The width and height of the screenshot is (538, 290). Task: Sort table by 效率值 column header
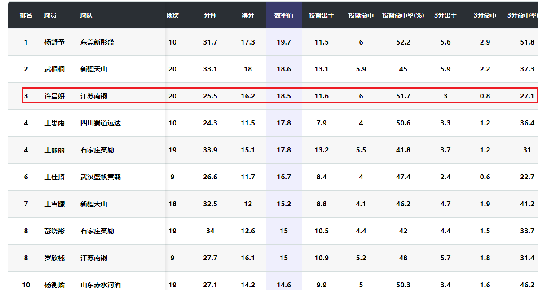pyautogui.click(x=284, y=15)
